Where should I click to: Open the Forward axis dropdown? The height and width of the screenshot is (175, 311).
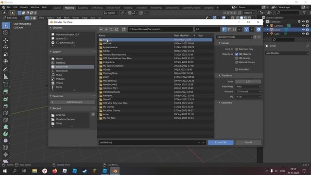click(x=248, y=92)
